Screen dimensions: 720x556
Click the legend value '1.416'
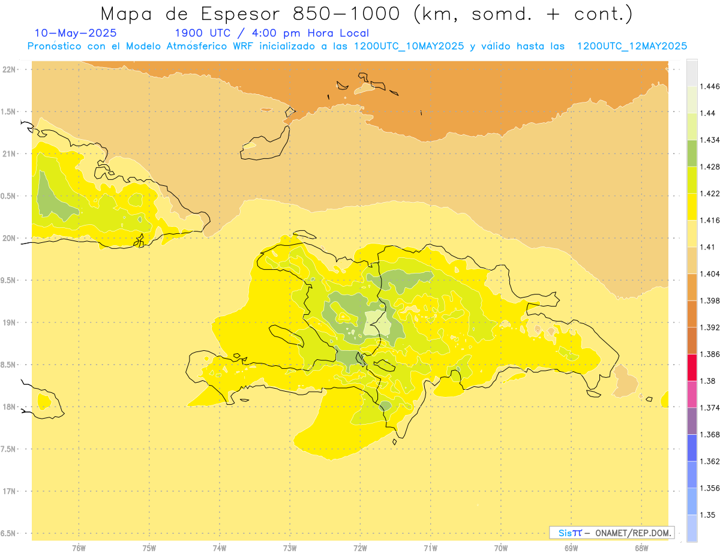pyautogui.click(x=711, y=220)
